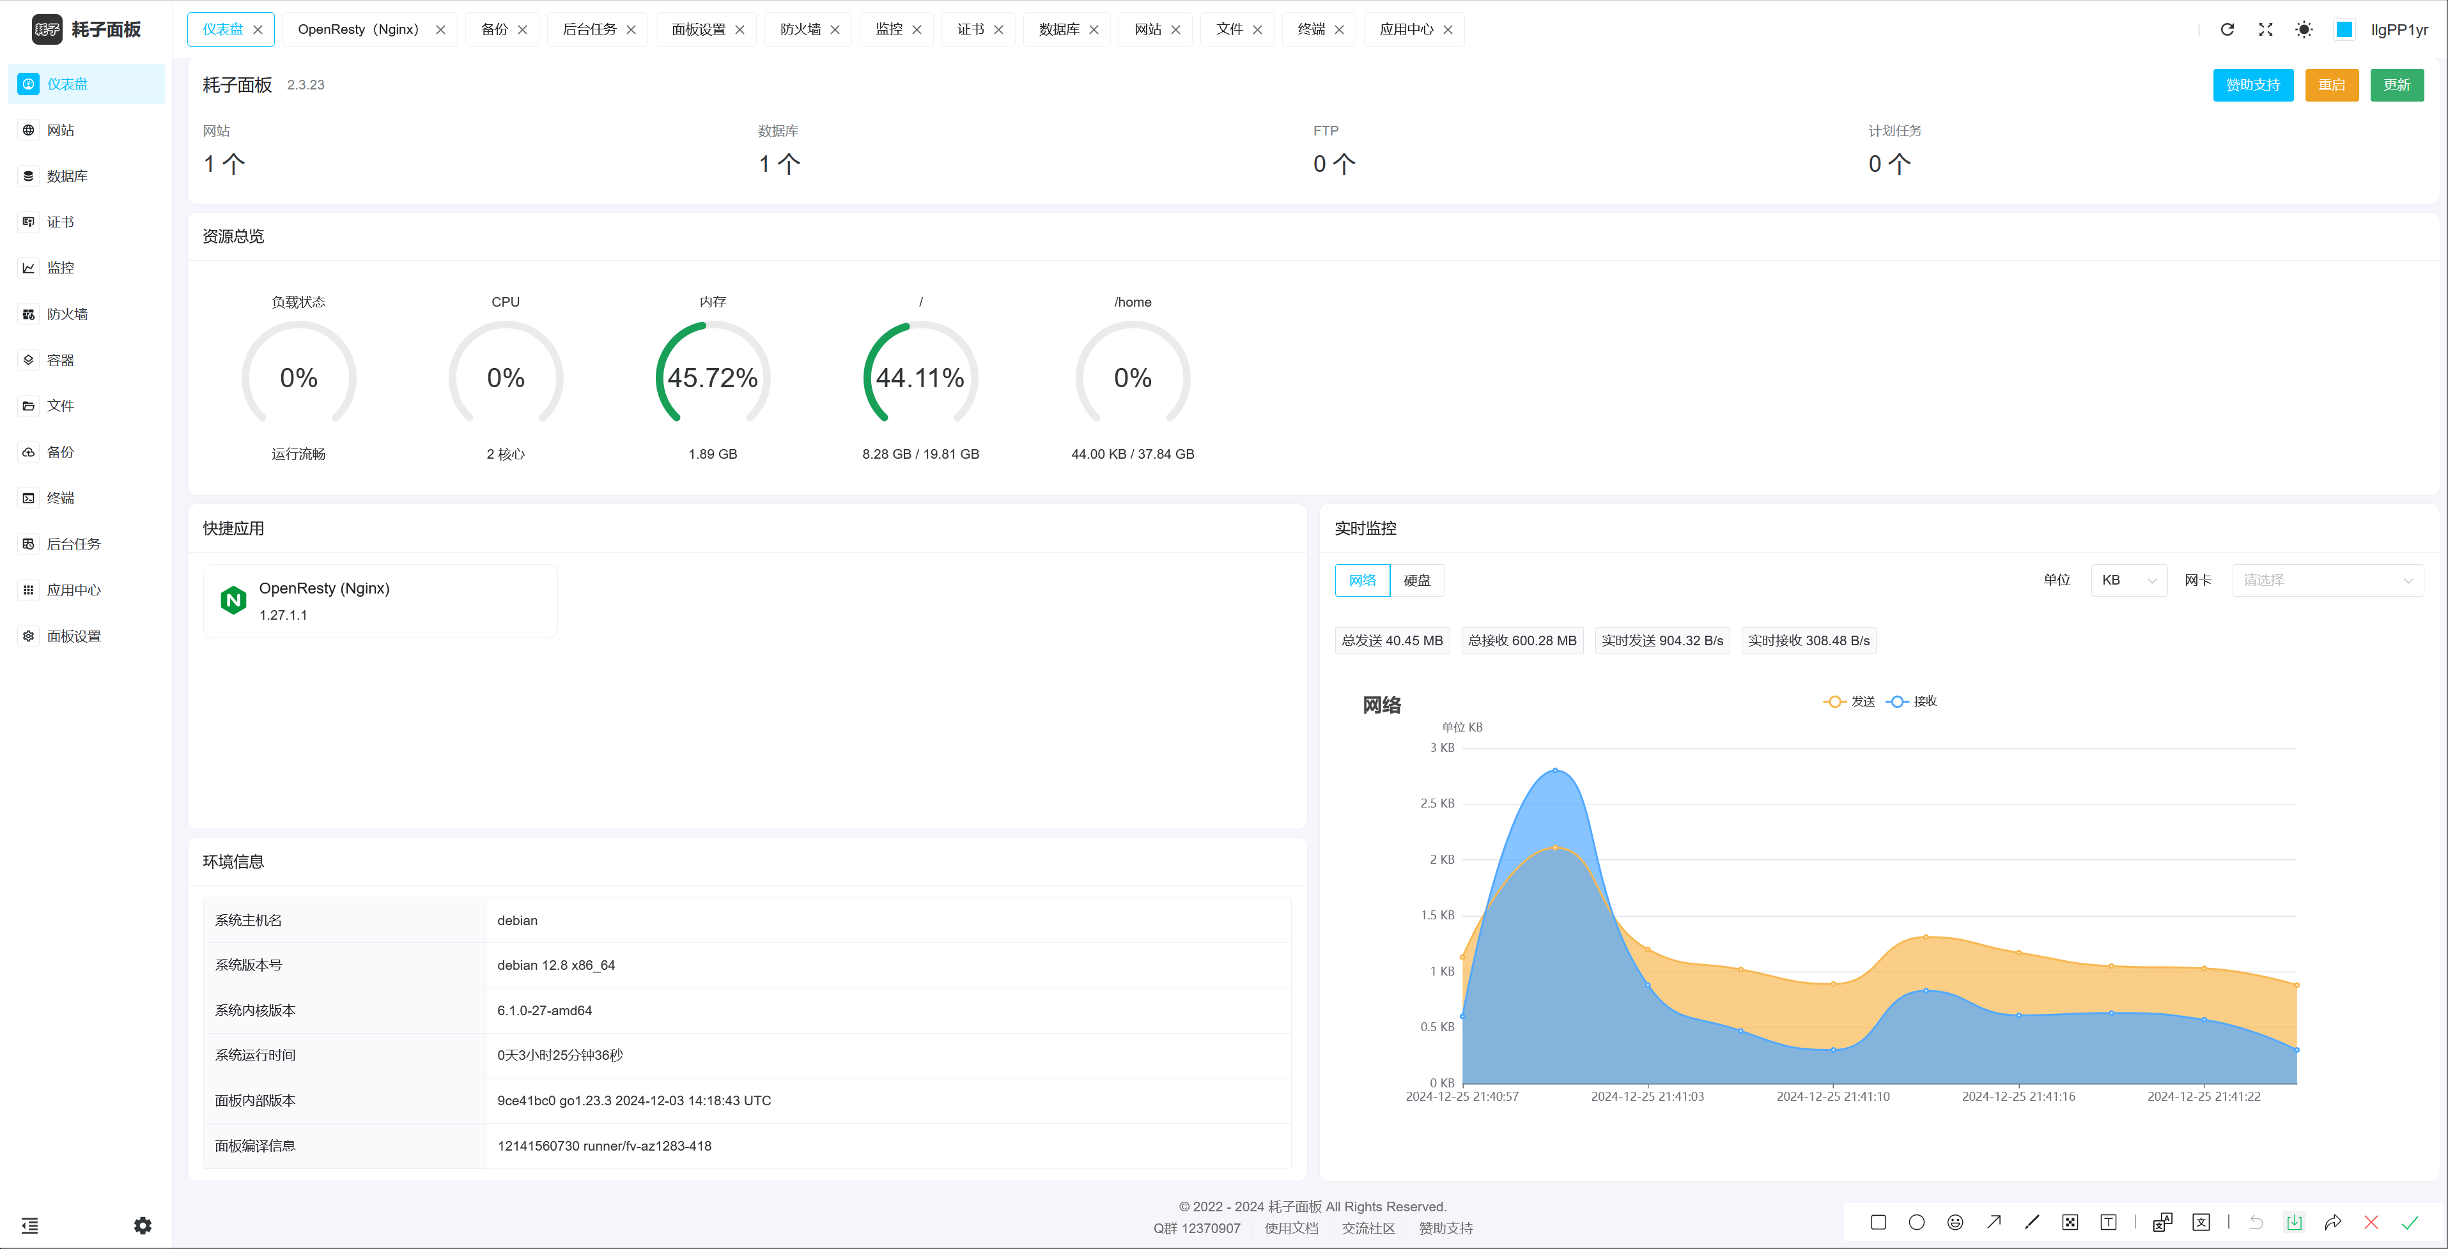
Task: Toggle fullscreen with the expand icon
Action: pyautogui.click(x=2266, y=29)
